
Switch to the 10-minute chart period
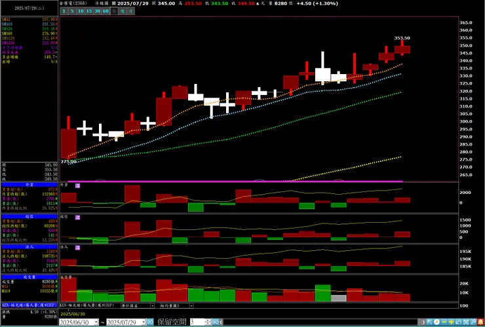[81, 11]
